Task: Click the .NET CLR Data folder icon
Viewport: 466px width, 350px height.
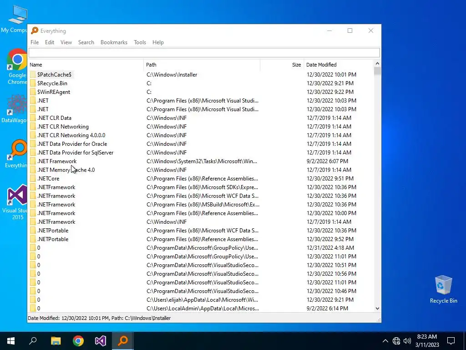Action: pyautogui.click(x=33, y=118)
